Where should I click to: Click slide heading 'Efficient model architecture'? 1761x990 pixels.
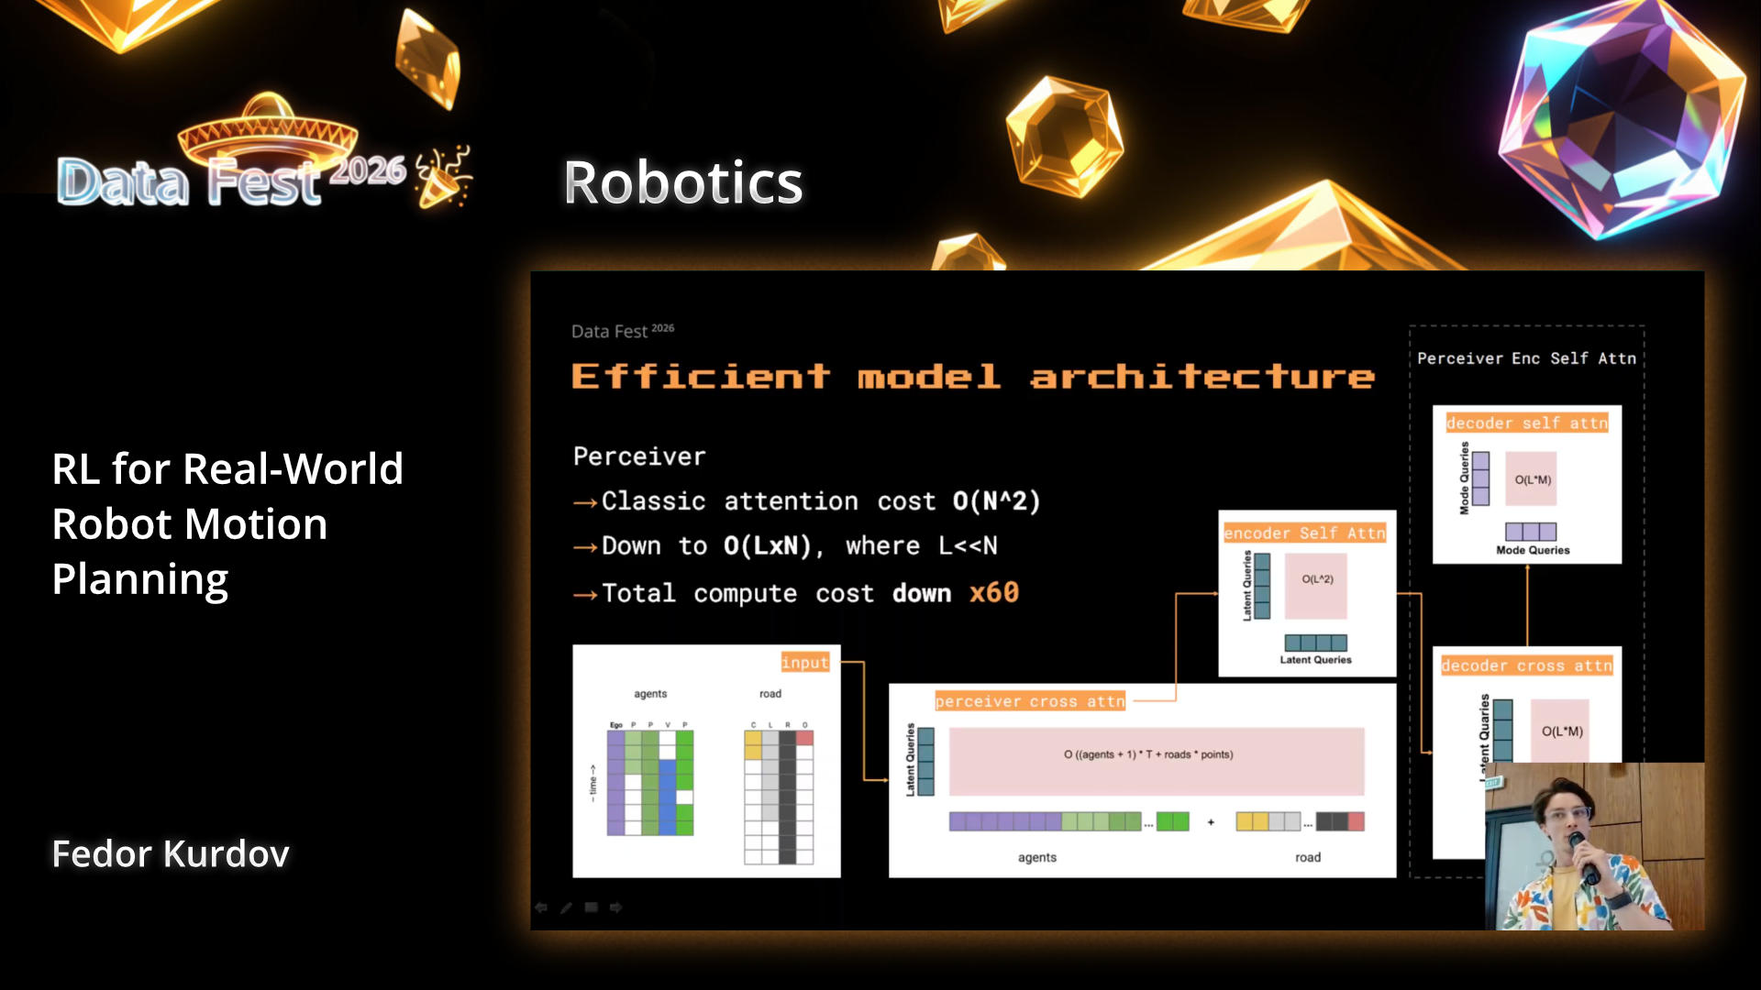click(x=973, y=377)
